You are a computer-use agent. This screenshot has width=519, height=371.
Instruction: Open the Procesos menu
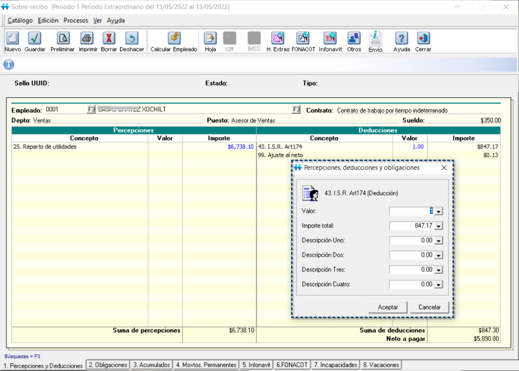coord(75,20)
